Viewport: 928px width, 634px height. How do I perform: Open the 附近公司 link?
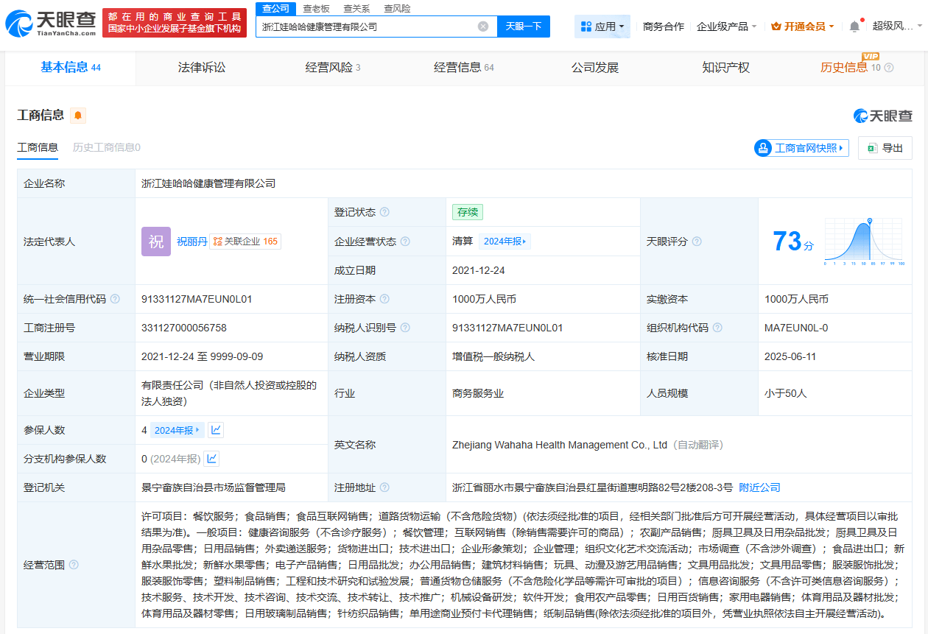click(759, 487)
